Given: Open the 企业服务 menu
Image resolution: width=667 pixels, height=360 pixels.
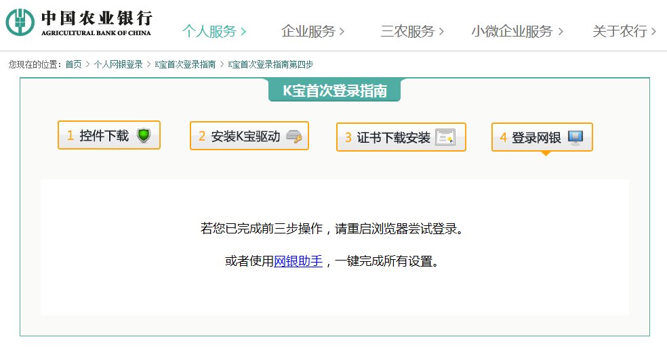Looking at the screenshot, I should pyautogui.click(x=308, y=31).
